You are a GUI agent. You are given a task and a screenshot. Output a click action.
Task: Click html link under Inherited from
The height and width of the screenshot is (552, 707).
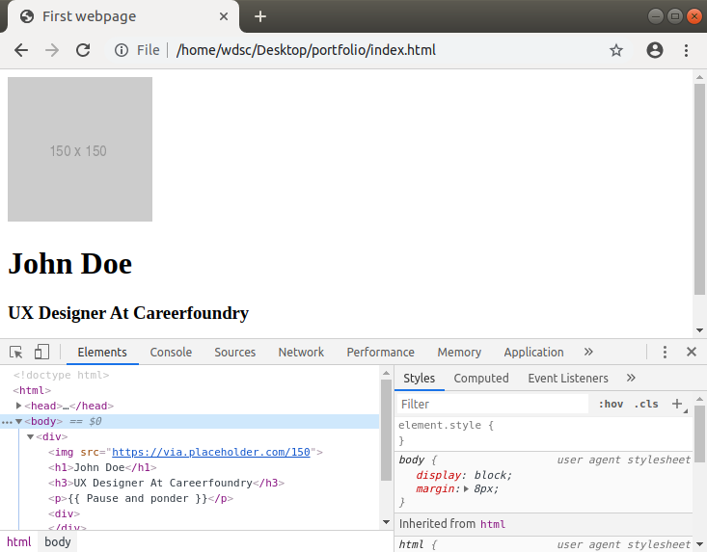[493, 524]
